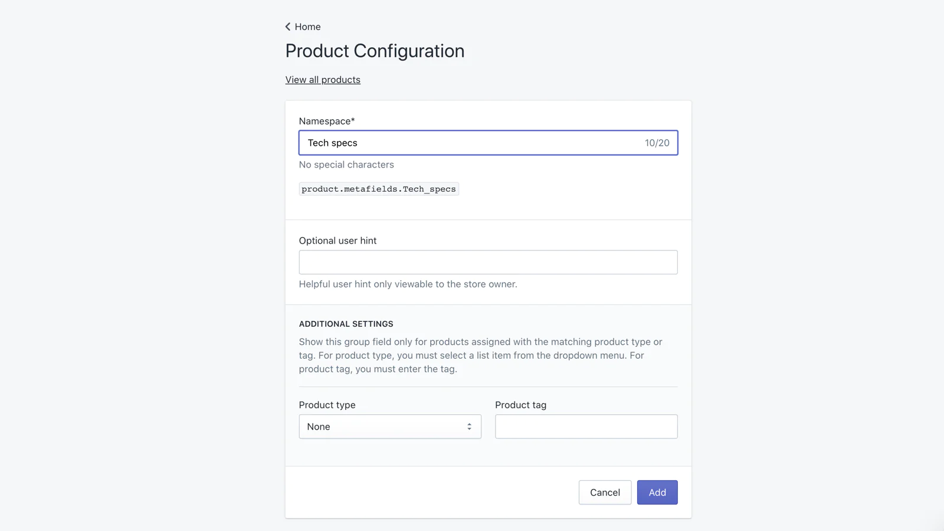Click the back chevron beside Home

[288, 27]
